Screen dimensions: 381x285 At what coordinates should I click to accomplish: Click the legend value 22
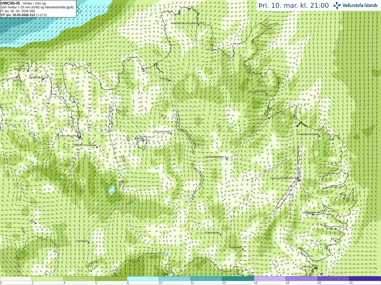pos(351,283)
